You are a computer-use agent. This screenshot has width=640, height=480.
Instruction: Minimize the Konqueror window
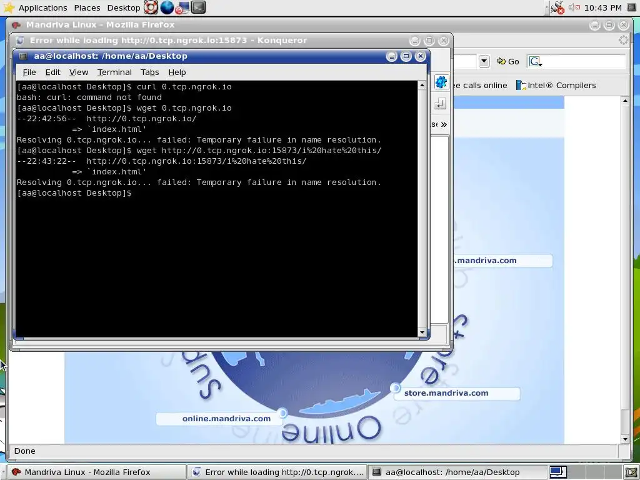click(x=415, y=41)
